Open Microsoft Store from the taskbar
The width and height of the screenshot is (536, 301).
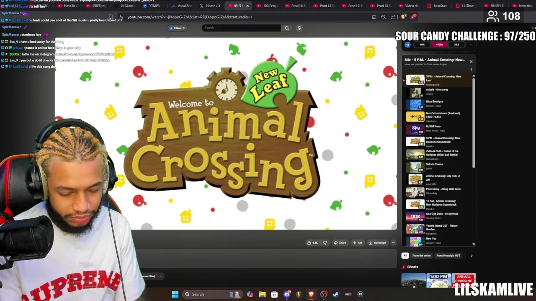[274, 294]
